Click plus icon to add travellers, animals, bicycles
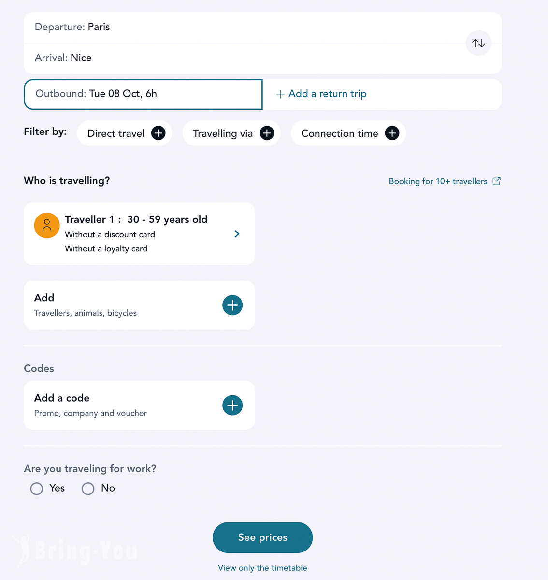548x580 pixels. (x=232, y=305)
